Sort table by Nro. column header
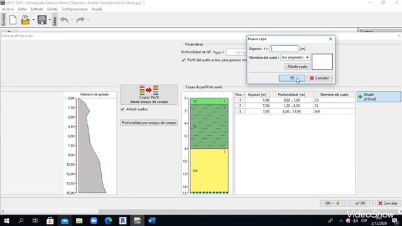This screenshot has height=226, width=402. (x=240, y=95)
